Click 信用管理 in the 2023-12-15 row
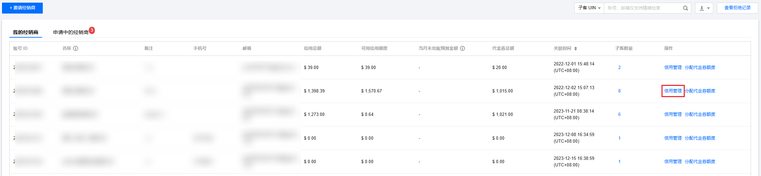 click(673, 161)
